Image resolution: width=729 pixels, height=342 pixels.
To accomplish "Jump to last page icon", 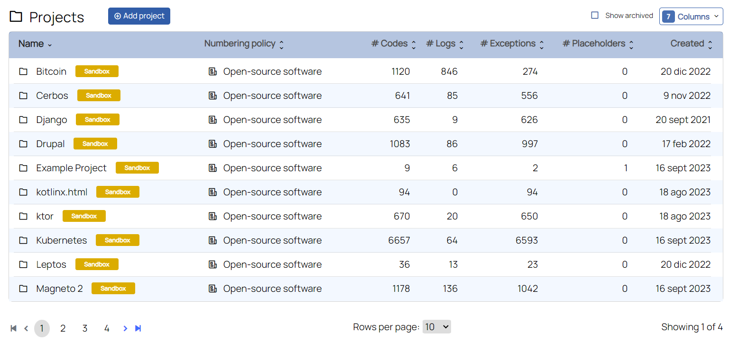I will 138,328.
